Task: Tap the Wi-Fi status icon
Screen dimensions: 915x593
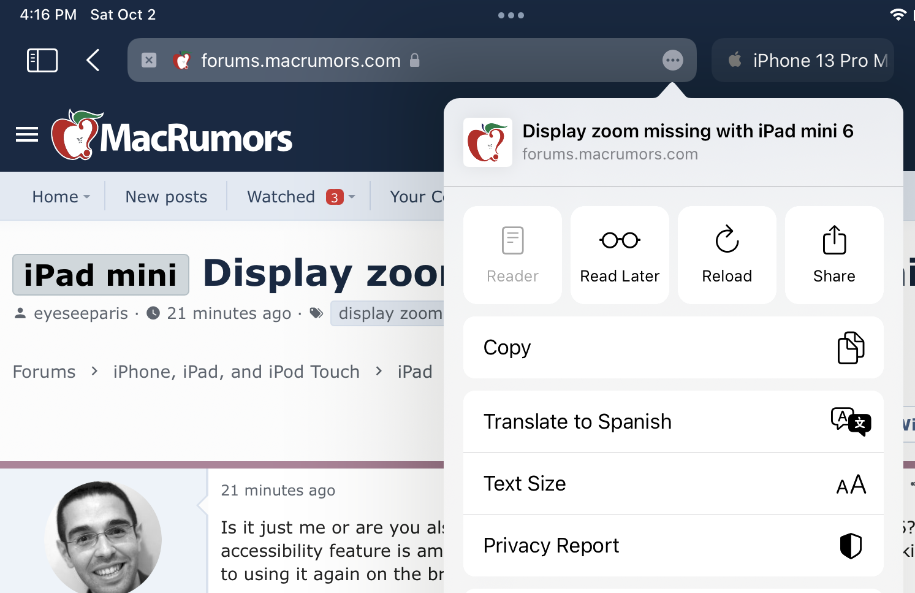Action: pyautogui.click(x=898, y=15)
